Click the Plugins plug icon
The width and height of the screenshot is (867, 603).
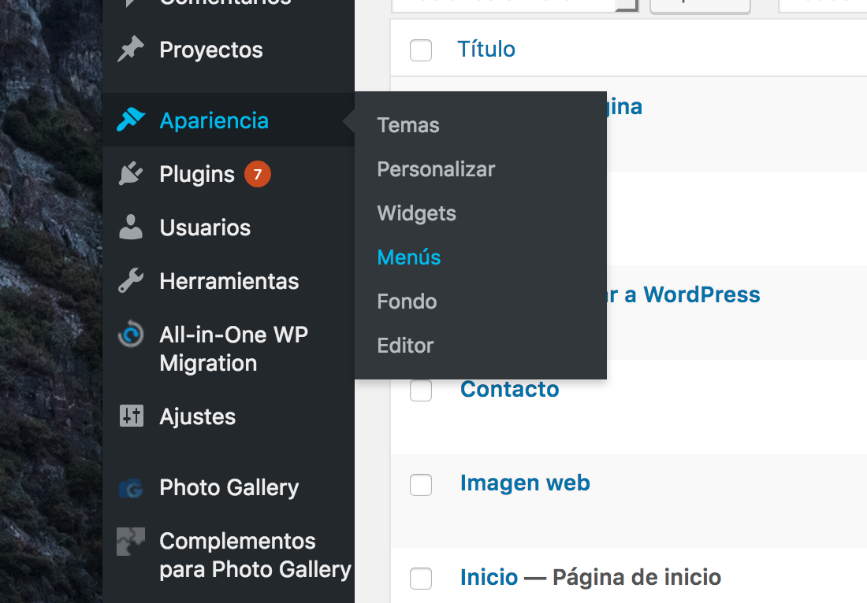tap(131, 174)
